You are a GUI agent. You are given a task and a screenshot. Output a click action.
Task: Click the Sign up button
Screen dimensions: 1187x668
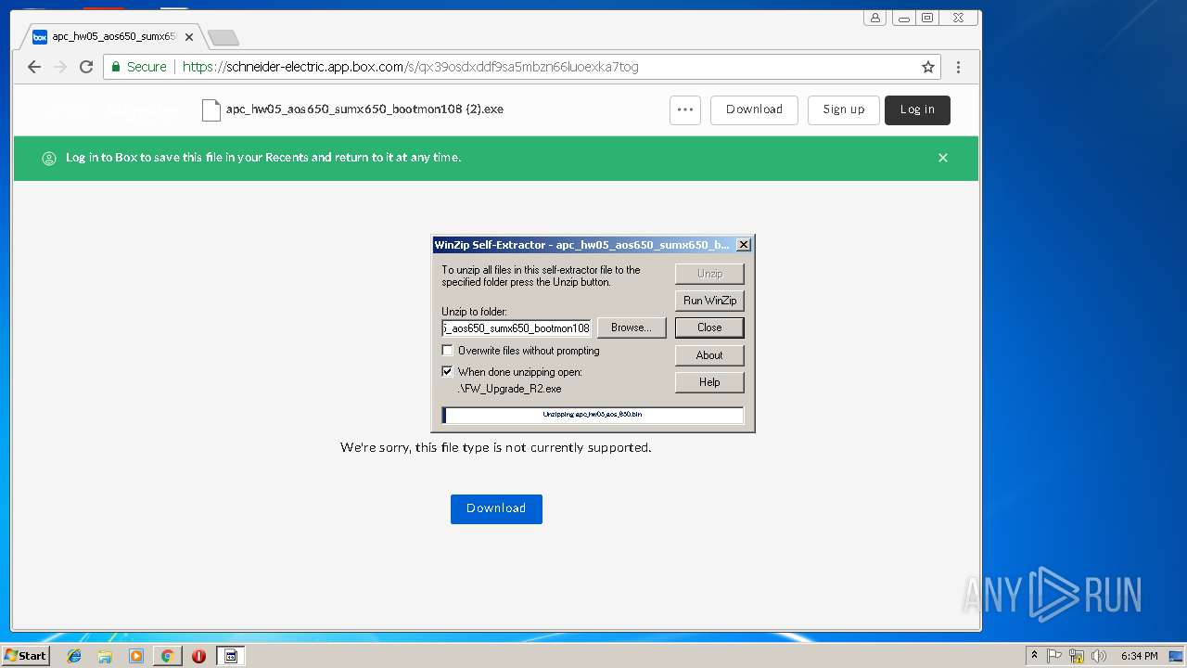(843, 109)
